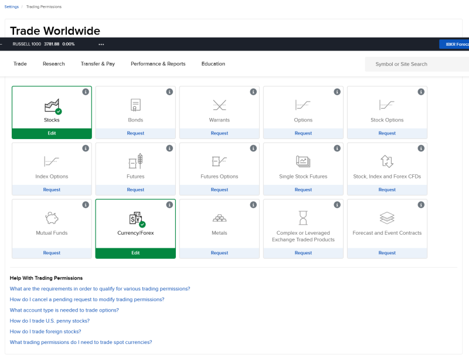
Task: Click Edit under Stocks
Action: [x=52, y=133]
